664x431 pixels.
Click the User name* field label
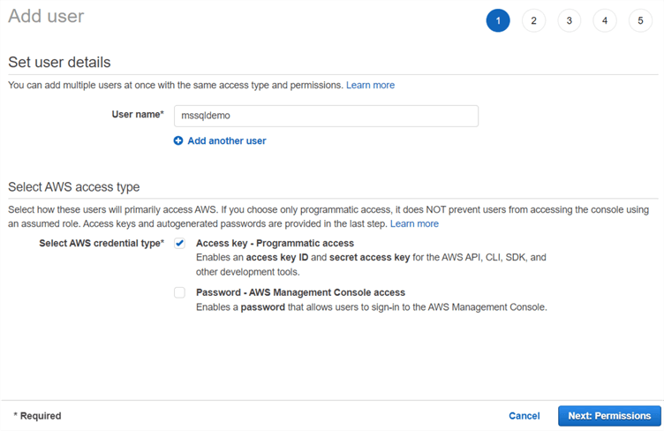pos(138,114)
